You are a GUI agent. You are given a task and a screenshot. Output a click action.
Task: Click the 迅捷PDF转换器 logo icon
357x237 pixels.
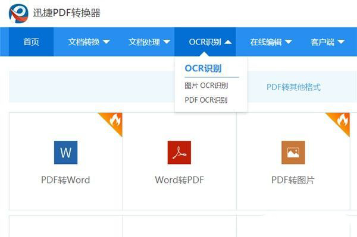coord(18,13)
